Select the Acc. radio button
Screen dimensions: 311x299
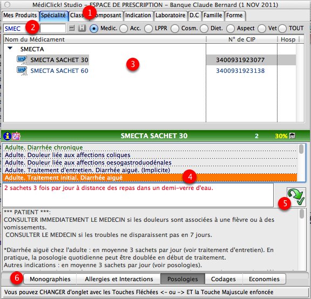124,29
